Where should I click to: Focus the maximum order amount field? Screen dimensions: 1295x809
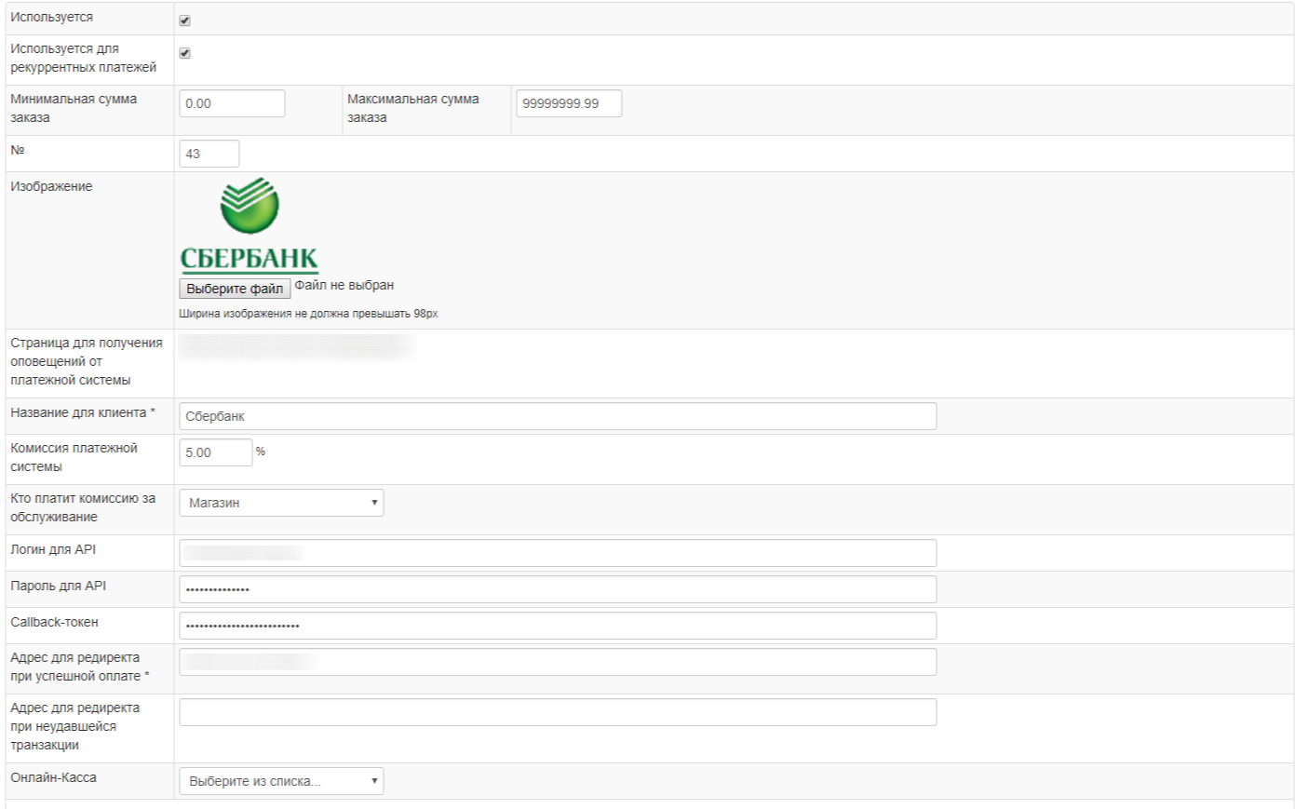pyautogui.click(x=568, y=103)
